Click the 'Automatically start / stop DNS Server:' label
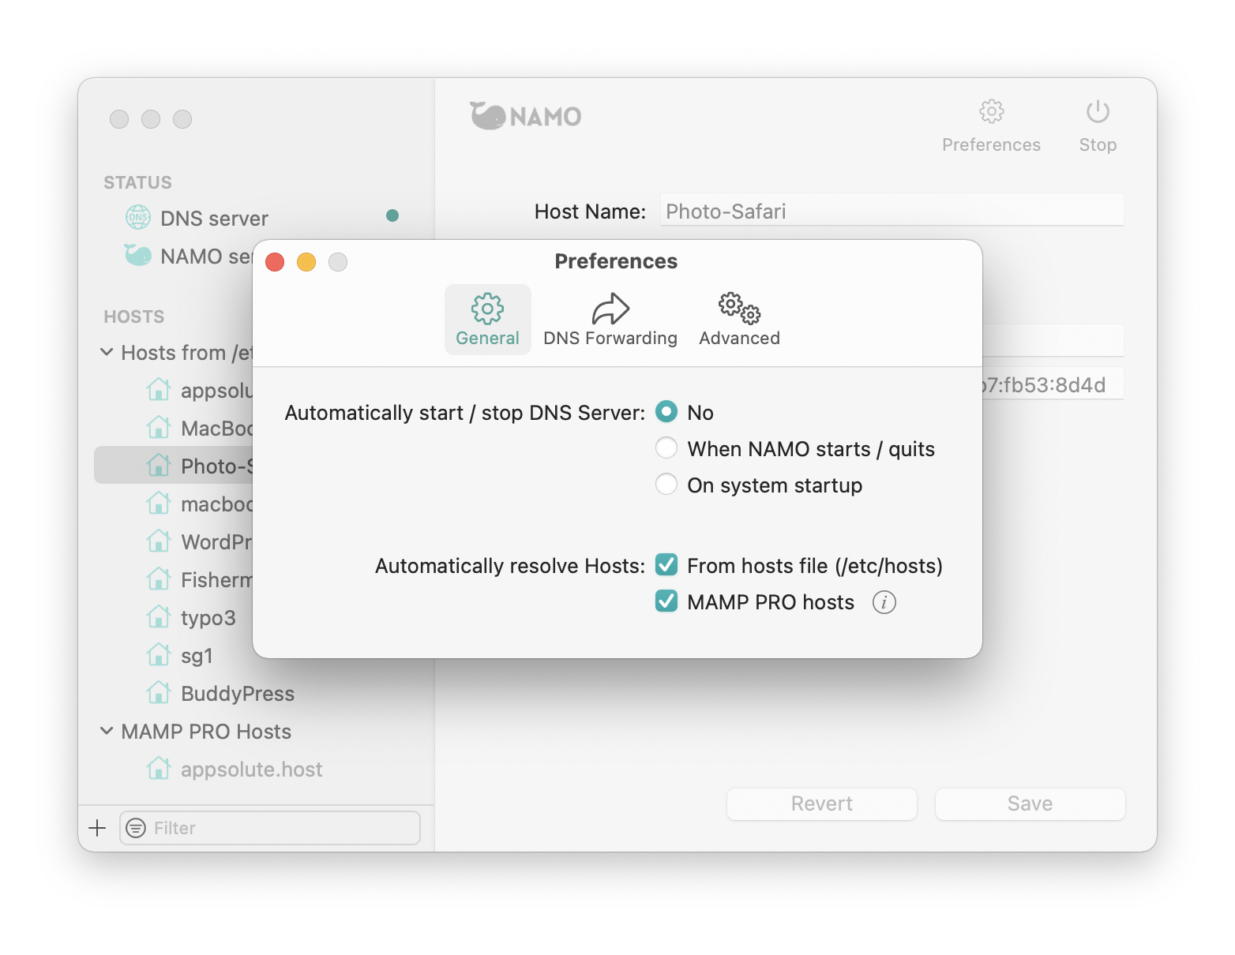This screenshot has width=1235, height=955. tap(465, 413)
